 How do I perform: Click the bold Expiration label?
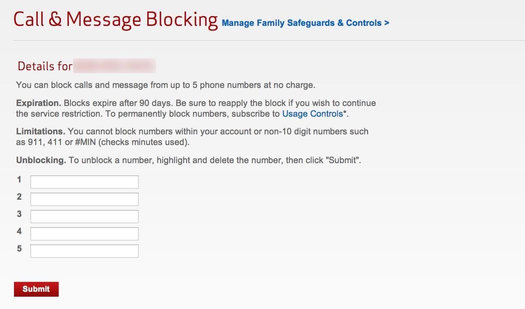point(38,103)
